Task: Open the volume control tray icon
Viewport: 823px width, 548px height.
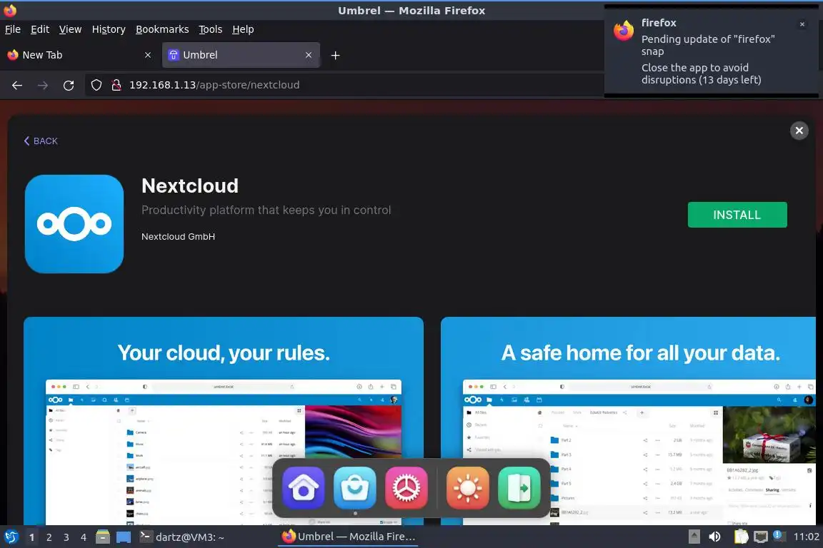Action: (x=715, y=537)
